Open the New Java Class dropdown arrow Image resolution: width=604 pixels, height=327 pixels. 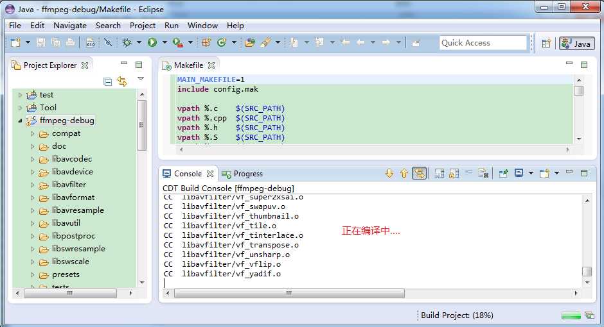click(234, 43)
